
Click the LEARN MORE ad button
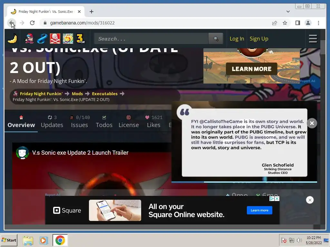[x=251, y=69]
